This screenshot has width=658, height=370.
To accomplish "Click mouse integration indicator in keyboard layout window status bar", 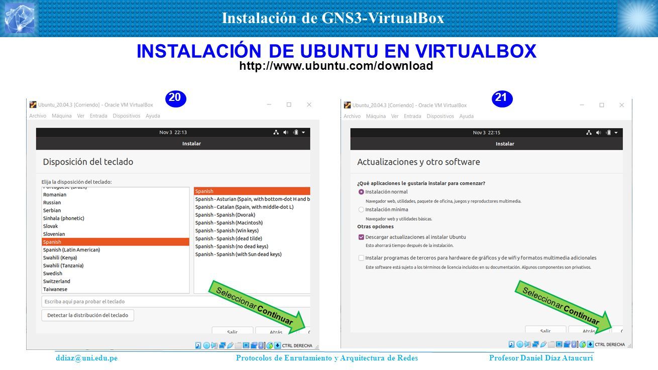I will tap(270, 345).
